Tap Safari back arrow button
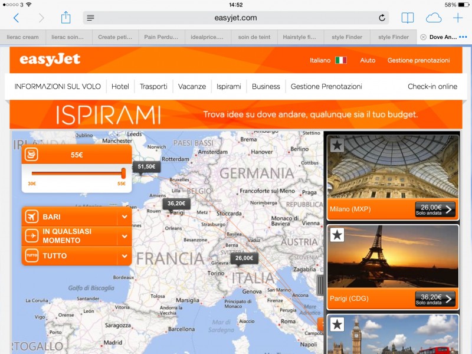The width and height of the screenshot is (472, 354). (16, 18)
